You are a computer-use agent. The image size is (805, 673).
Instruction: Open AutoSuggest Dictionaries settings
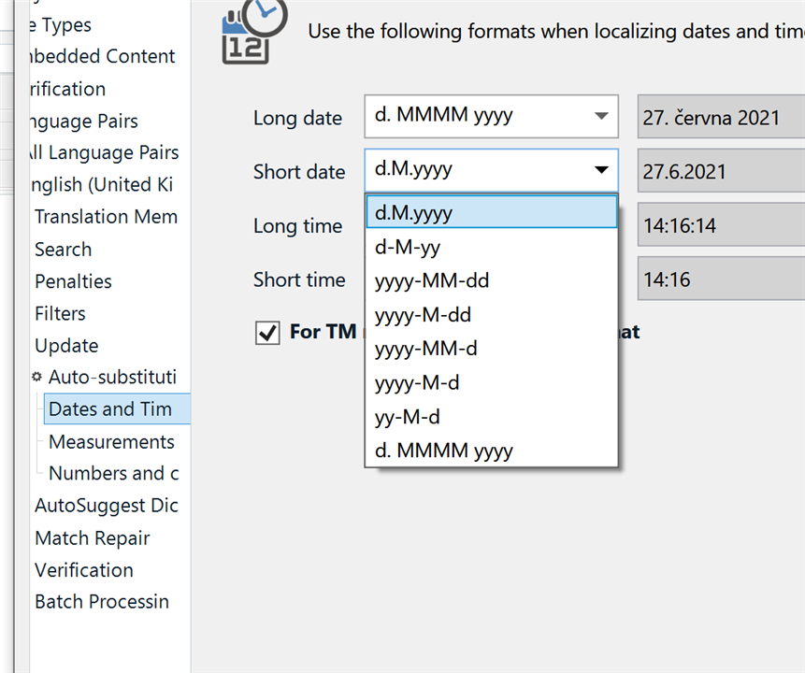[x=107, y=505]
